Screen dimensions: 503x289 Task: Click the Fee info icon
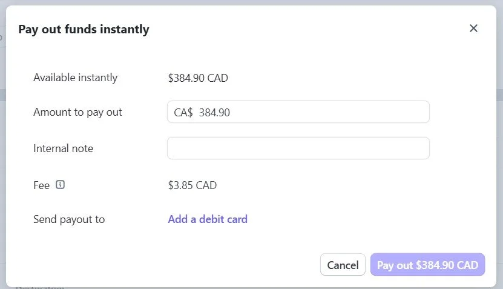(x=60, y=185)
